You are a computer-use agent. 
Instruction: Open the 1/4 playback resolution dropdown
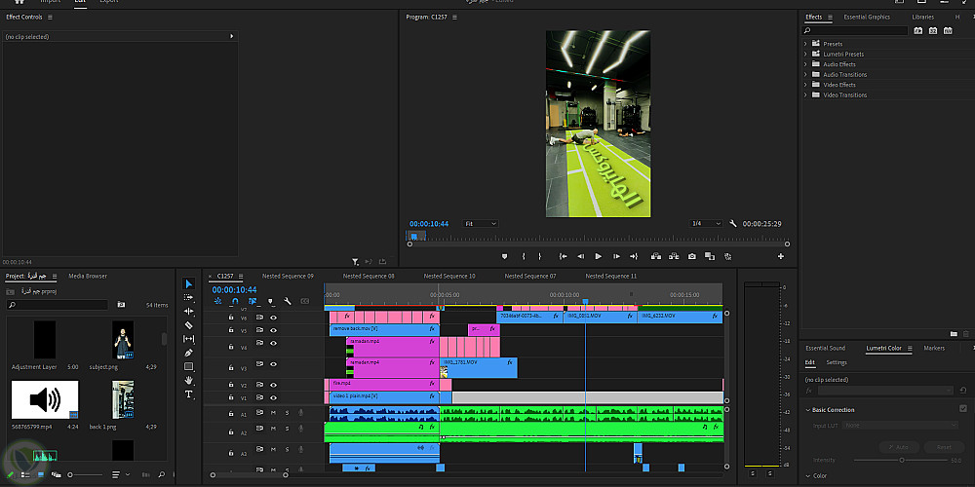click(x=706, y=224)
